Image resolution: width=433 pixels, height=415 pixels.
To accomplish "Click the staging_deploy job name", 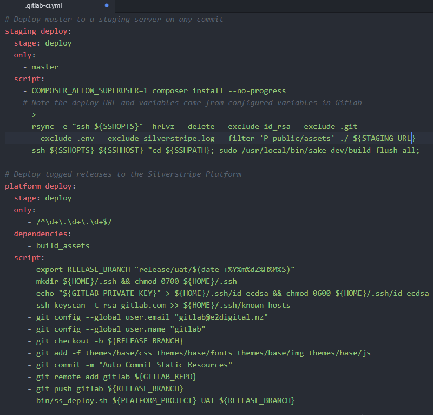I will coord(35,31).
